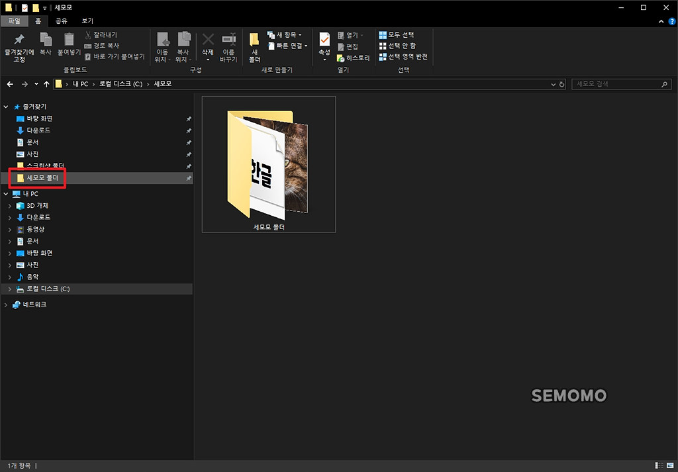This screenshot has width=678, height=472.
Task: Collapse the ribbon with the chevron
Action: point(661,21)
